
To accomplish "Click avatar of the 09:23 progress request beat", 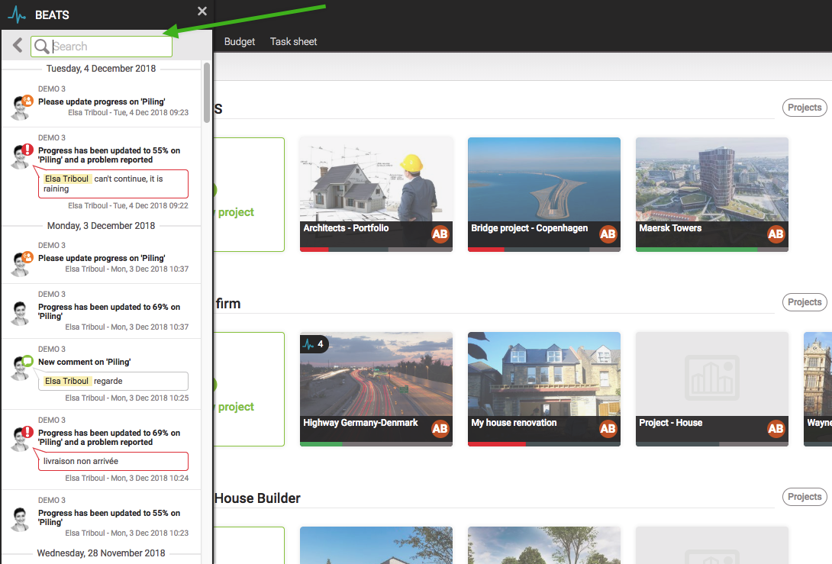I will pyautogui.click(x=21, y=107).
